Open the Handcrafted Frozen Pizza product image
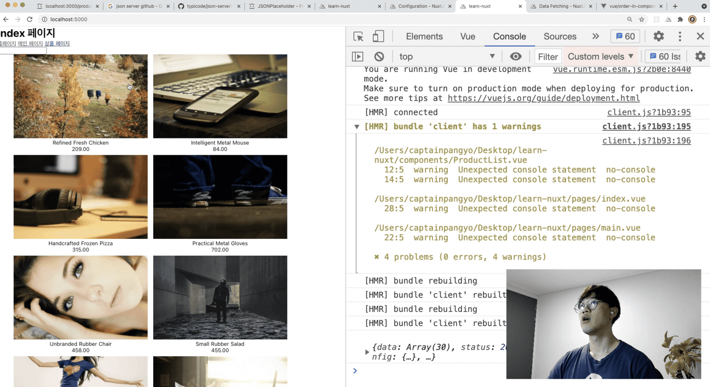The image size is (710, 387). click(x=81, y=197)
